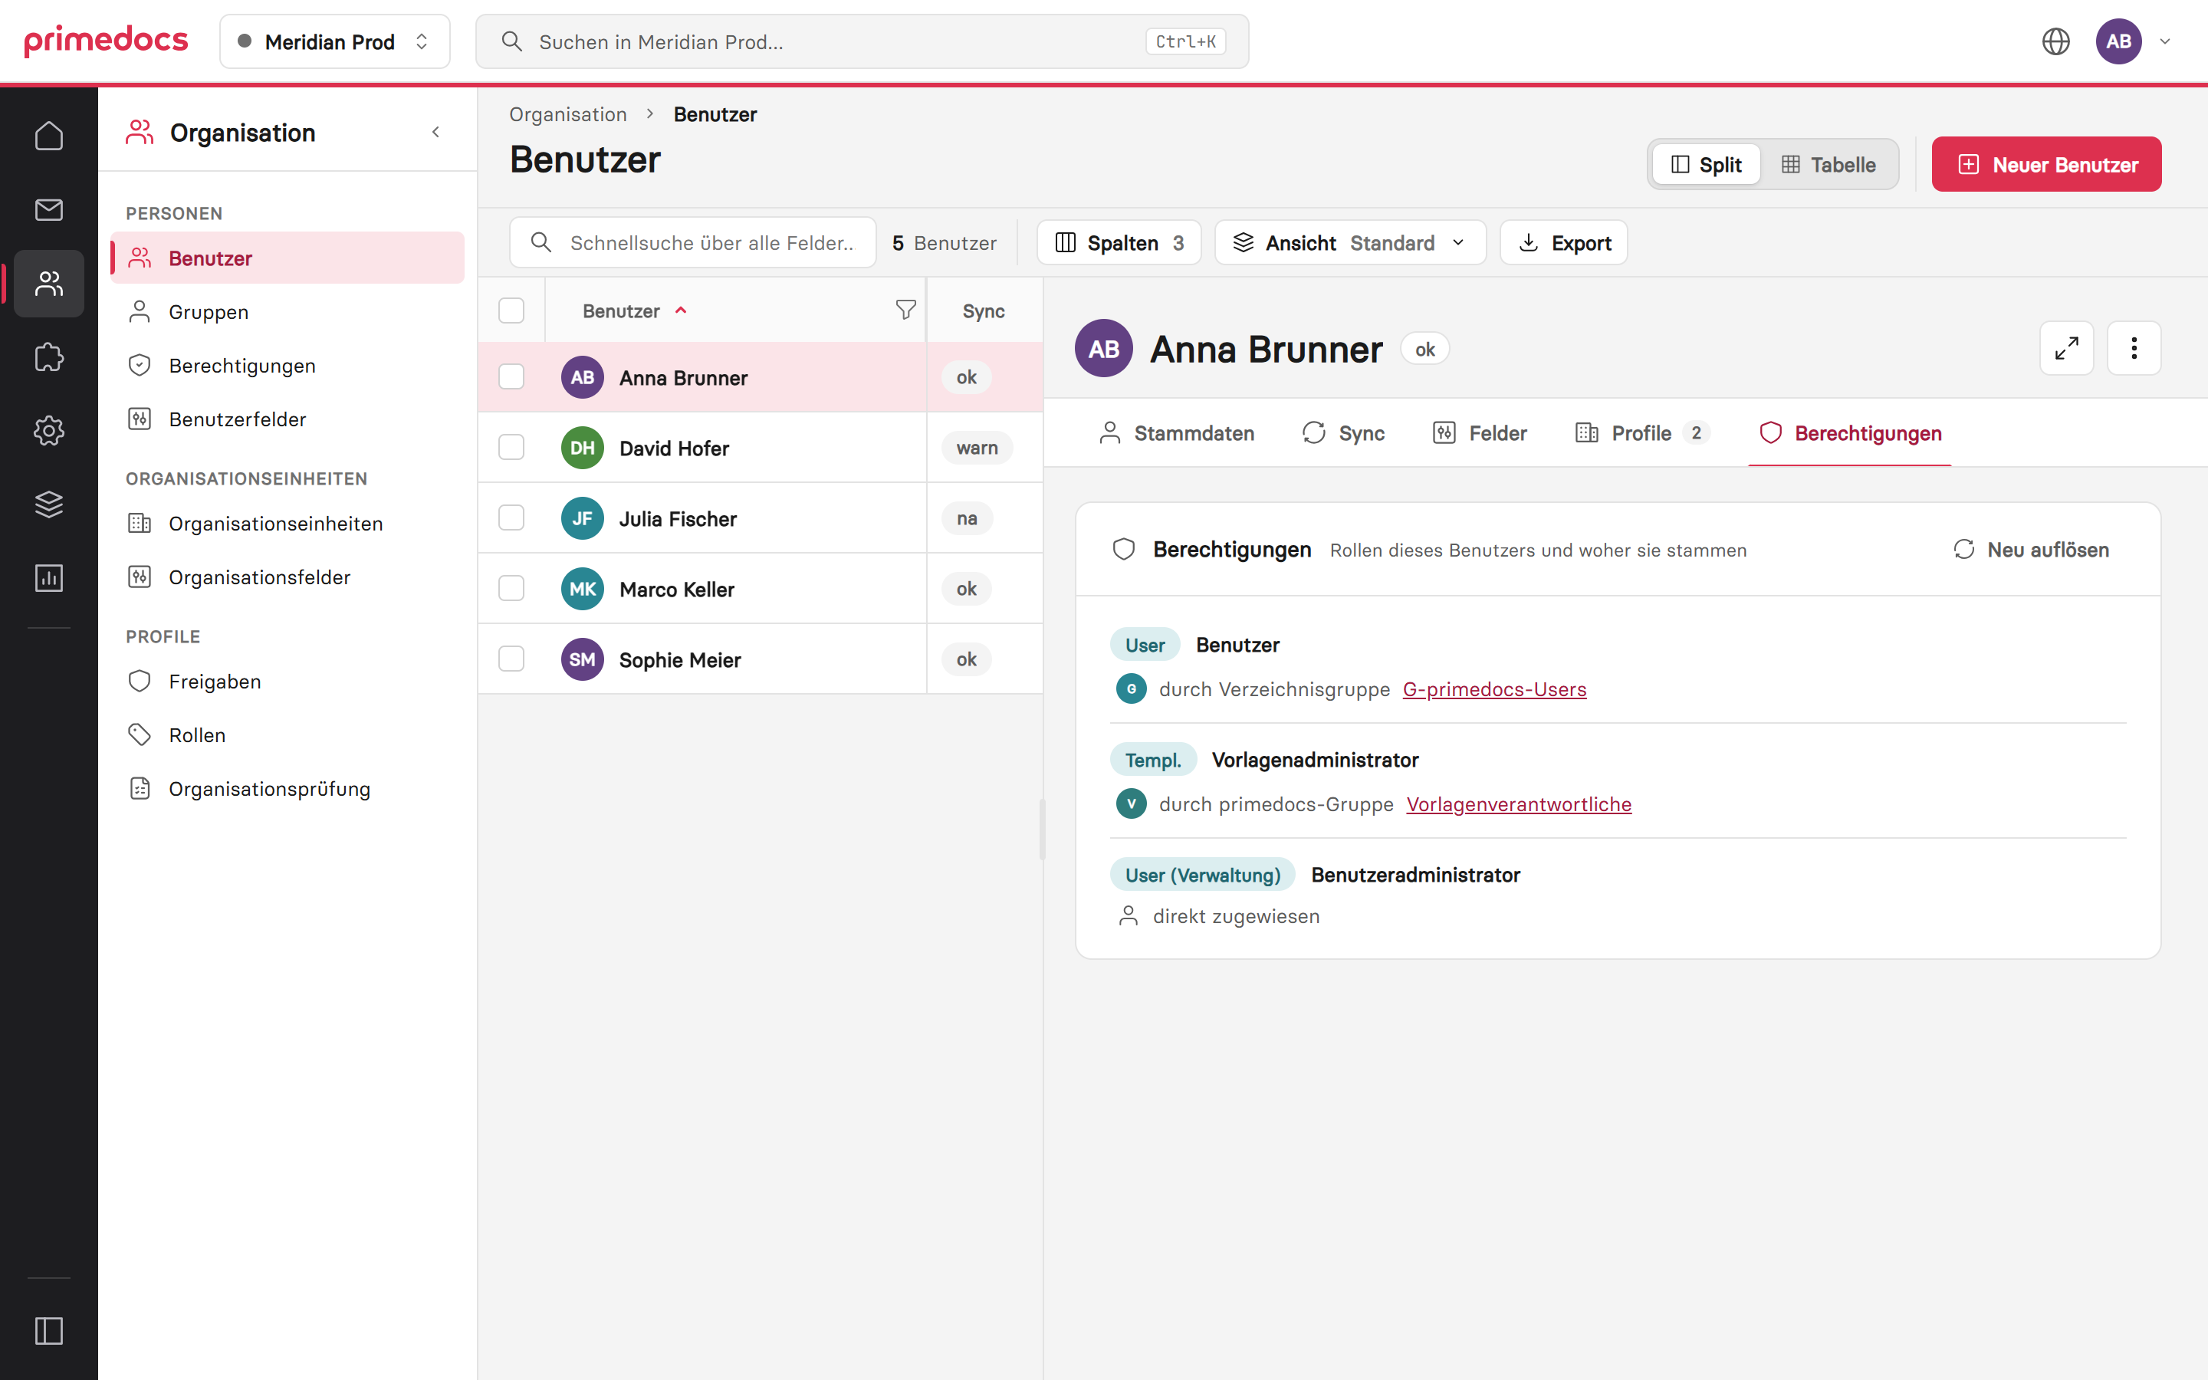Open the layers stack icon in rail
Viewport: 2208px width, 1380px height.
[49, 504]
